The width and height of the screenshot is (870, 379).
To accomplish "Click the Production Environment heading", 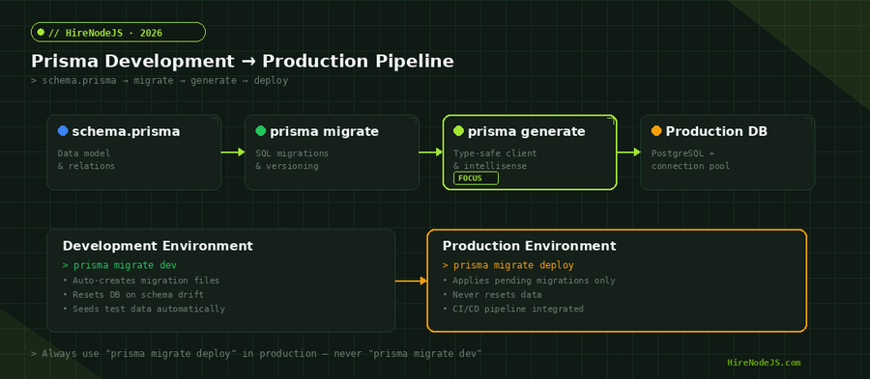I will coord(530,246).
